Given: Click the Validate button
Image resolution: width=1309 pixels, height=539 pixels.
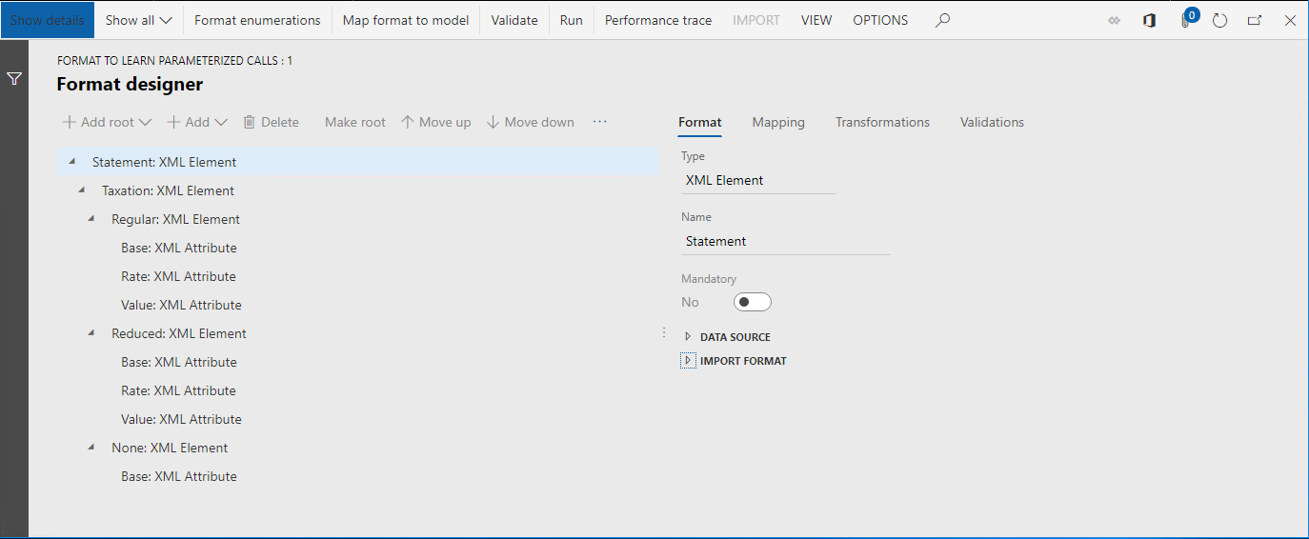Looking at the screenshot, I should (x=514, y=20).
